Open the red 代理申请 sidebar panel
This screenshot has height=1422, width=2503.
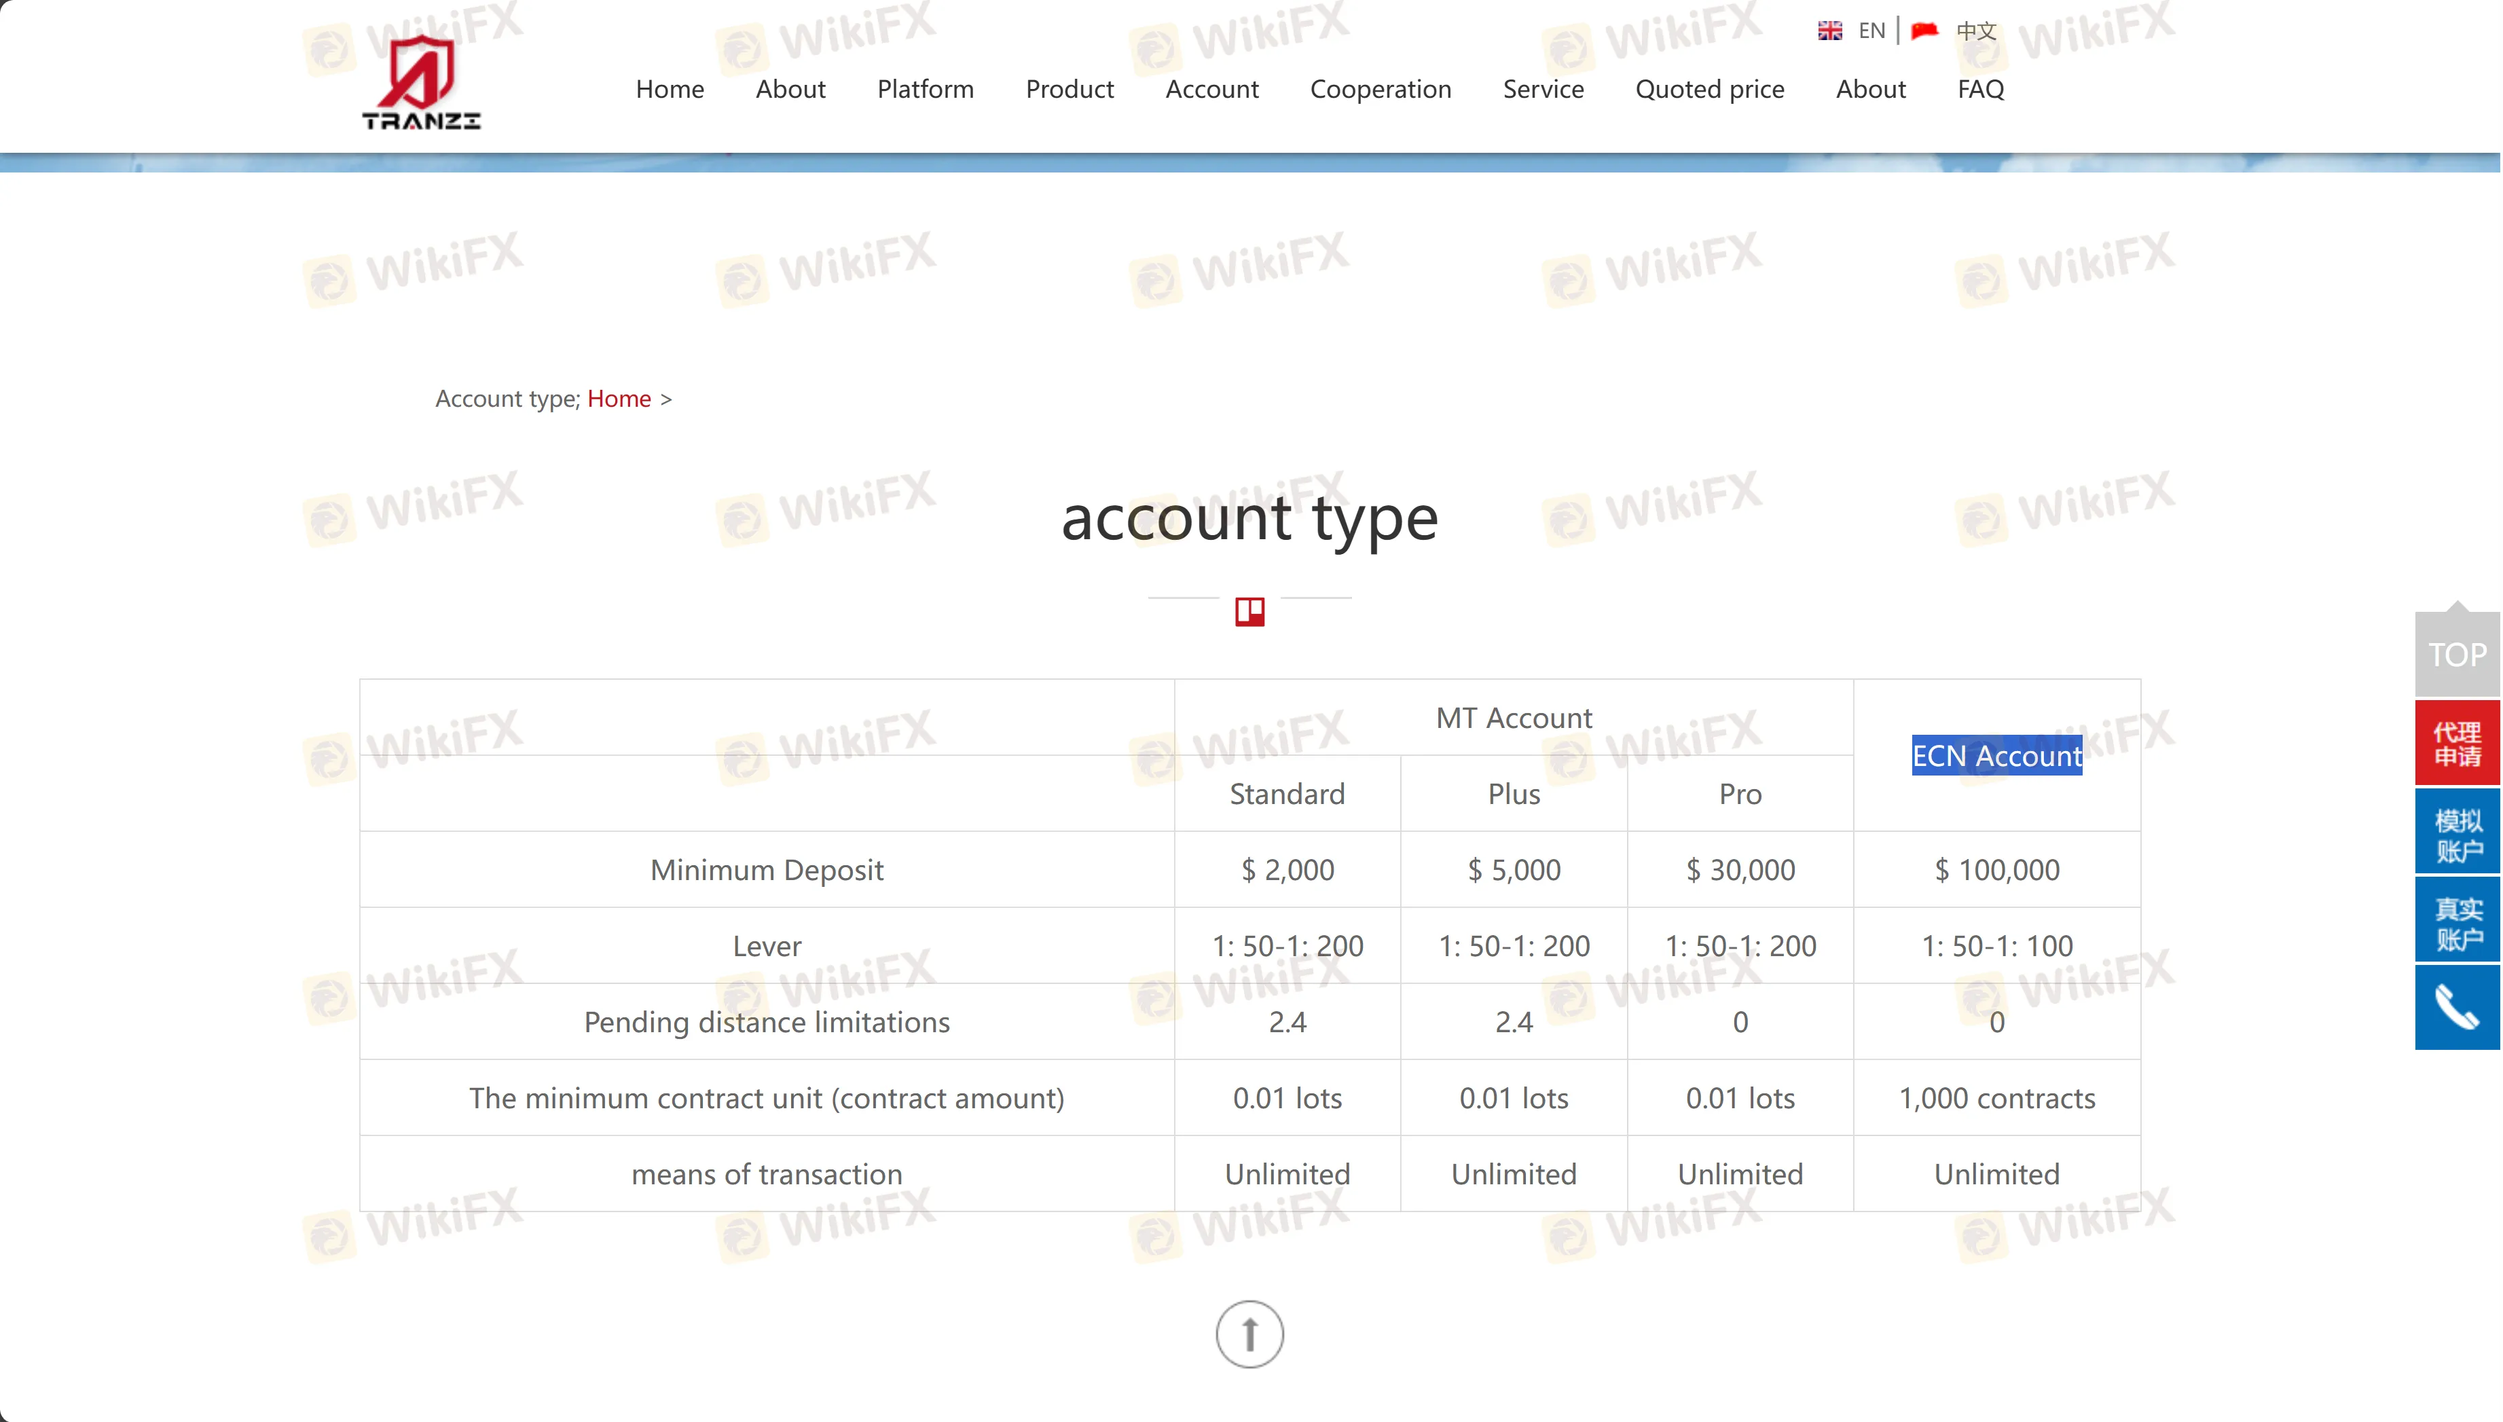[x=2457, y=742]
